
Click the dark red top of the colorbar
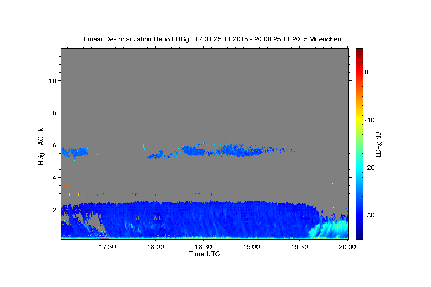coord(359,51)
